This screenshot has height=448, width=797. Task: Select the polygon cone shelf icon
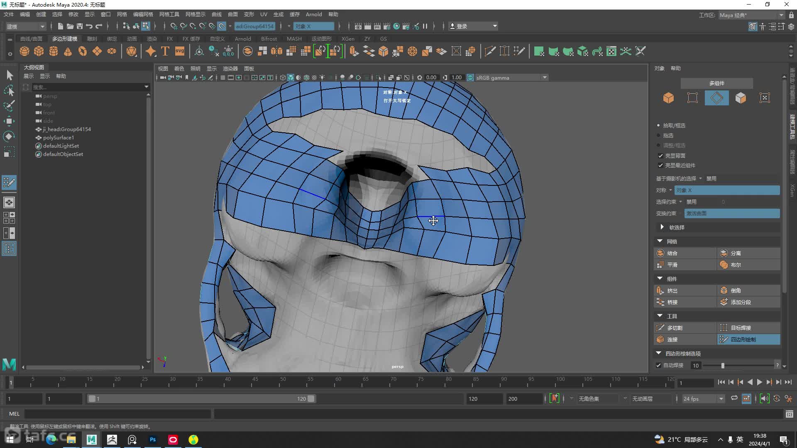pos(68,51)
